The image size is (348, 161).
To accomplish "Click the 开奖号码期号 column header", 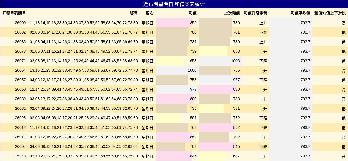I will (x=14, y=13).
